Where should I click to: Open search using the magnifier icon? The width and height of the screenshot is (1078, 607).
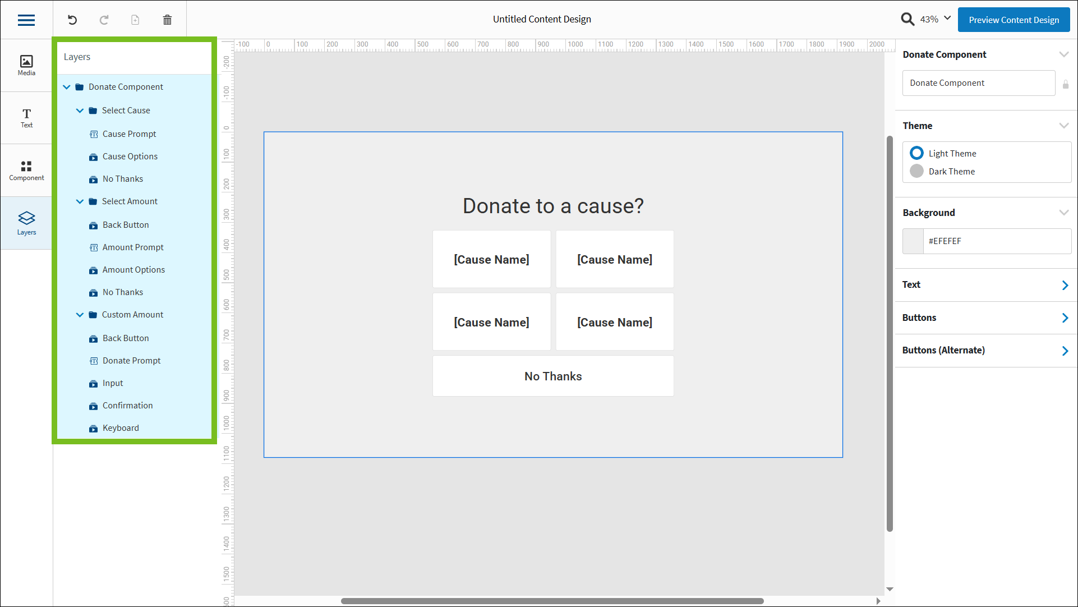click(x=907, y=19)
